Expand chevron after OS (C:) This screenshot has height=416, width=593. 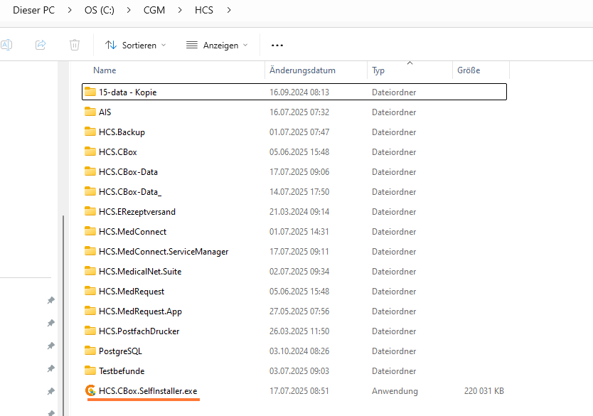click(129, 10)
